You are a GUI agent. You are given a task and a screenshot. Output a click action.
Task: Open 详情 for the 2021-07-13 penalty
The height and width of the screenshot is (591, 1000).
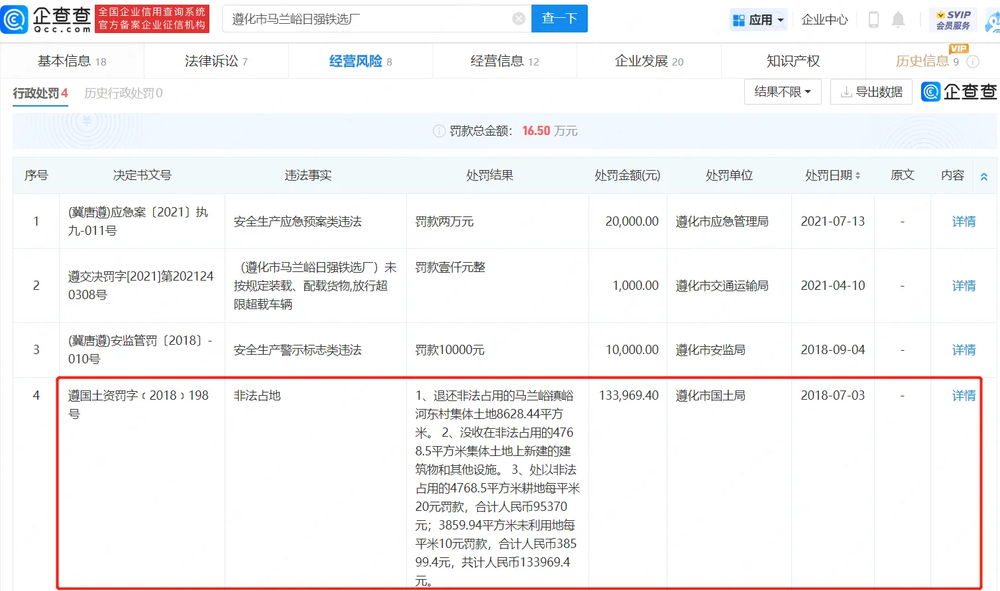[x=964, y=222]
